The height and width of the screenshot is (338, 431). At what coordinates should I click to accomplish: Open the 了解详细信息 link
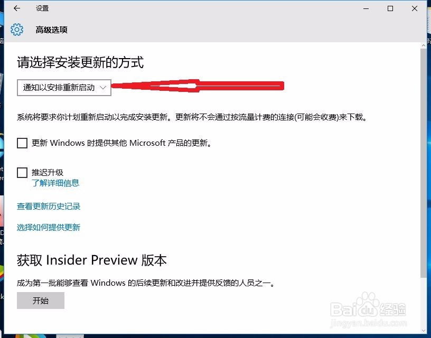click(55, 183)
